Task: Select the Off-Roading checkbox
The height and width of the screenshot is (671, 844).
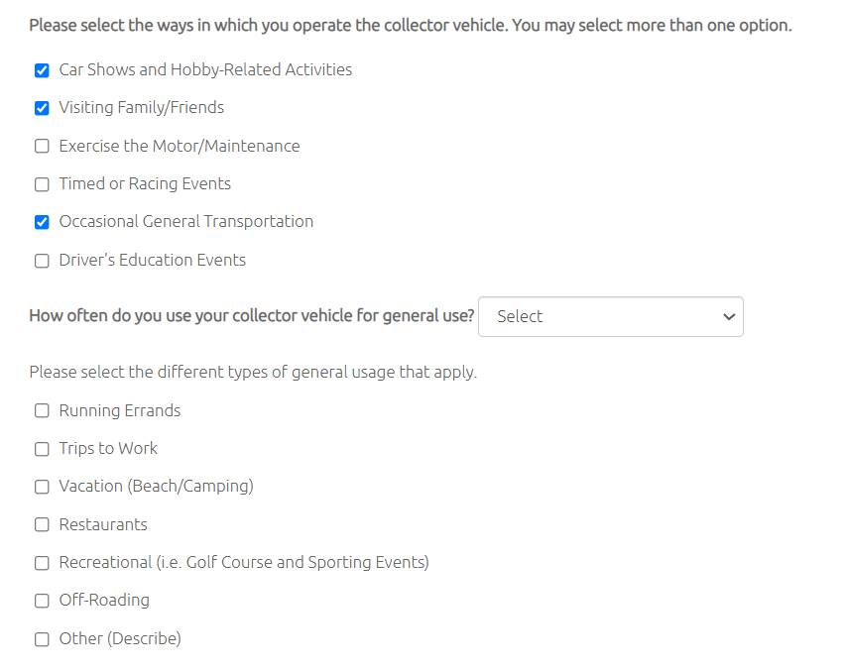Action: tap(42, 601)
